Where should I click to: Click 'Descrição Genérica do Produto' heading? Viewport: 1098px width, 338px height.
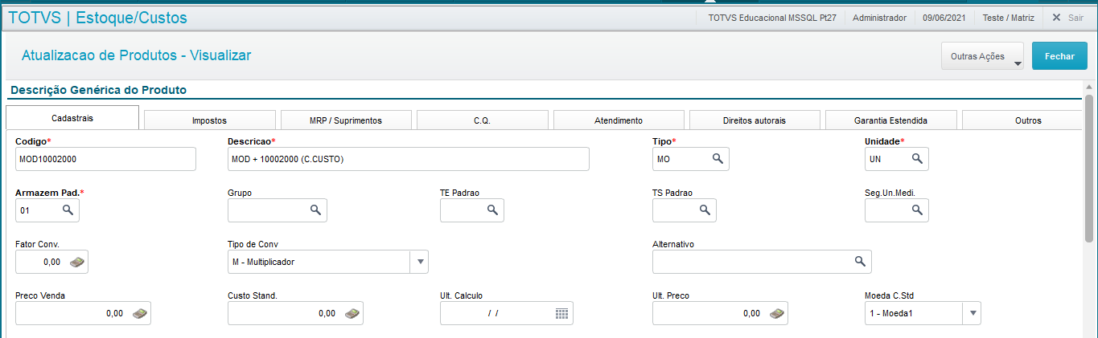98,90
